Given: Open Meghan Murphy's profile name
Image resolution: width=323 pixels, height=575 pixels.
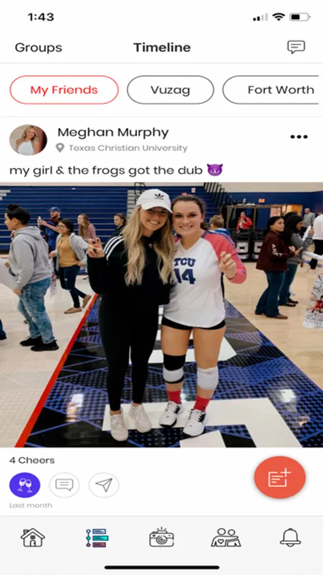Looking at the screenshot, I should click(113, 132).
